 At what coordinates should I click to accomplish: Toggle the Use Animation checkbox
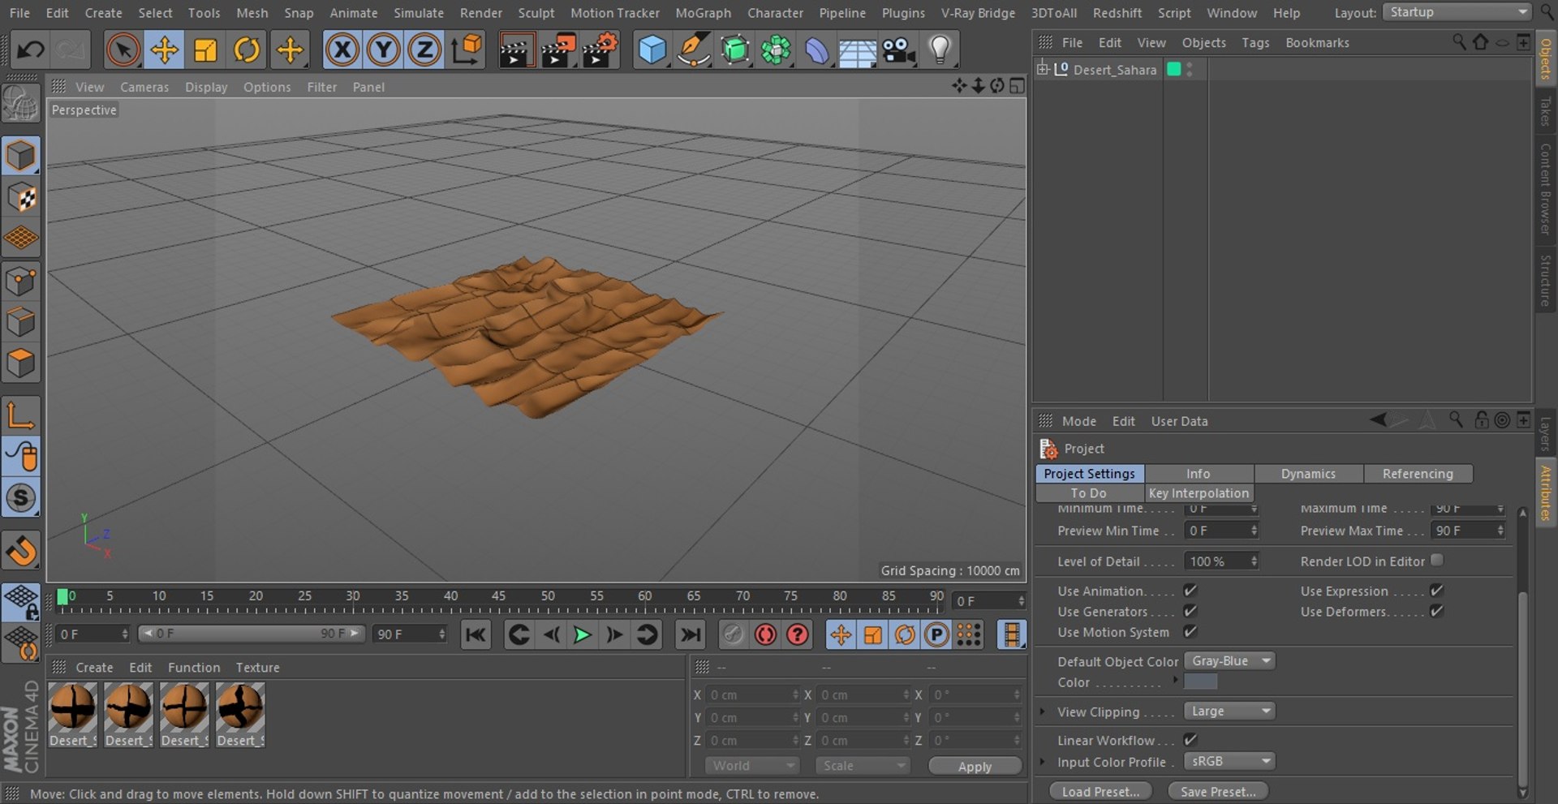1190,591
